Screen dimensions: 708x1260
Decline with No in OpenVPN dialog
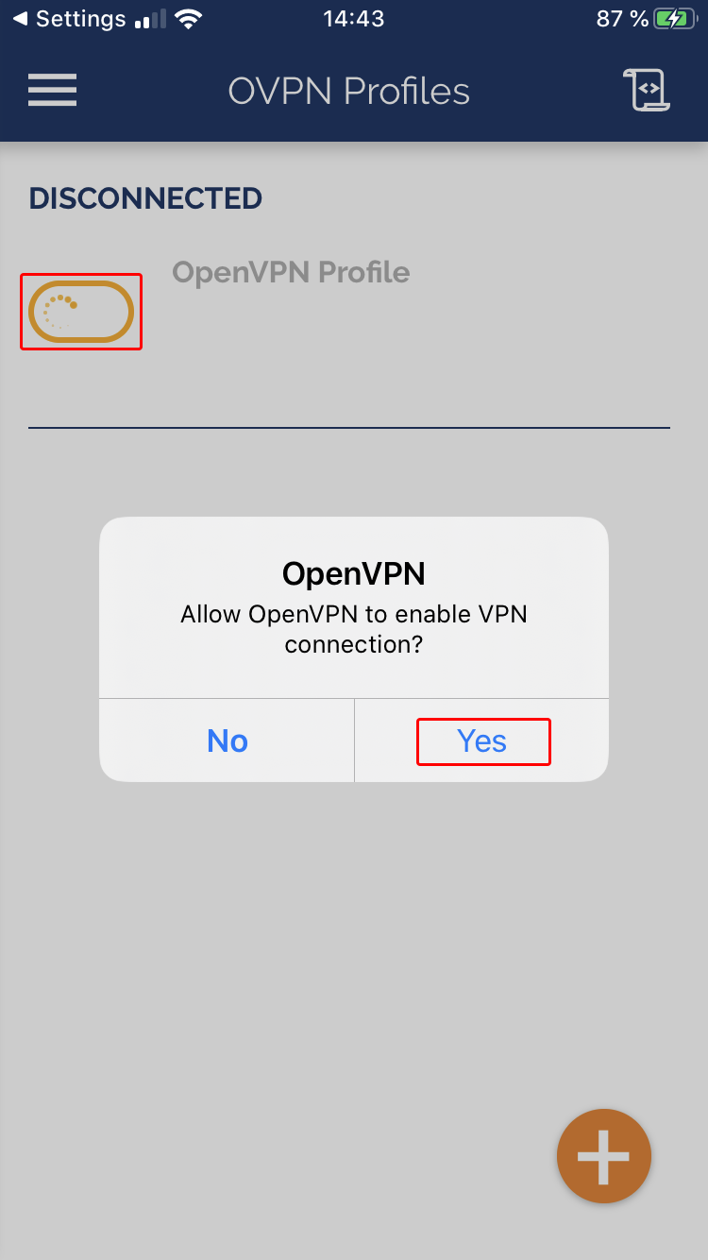tap(228, 741)
